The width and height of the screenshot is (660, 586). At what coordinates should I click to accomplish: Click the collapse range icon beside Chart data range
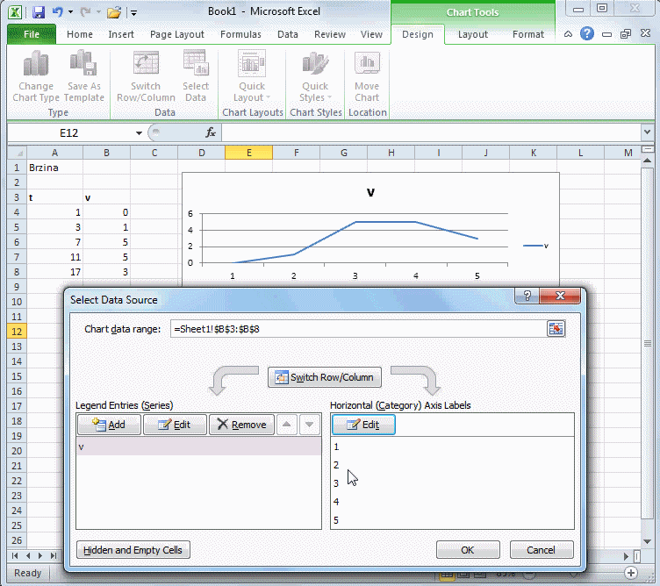click(556, 328)
